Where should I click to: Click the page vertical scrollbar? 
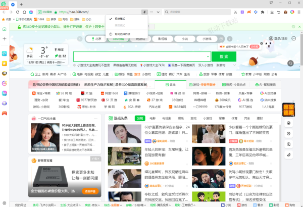pos(301,49)
